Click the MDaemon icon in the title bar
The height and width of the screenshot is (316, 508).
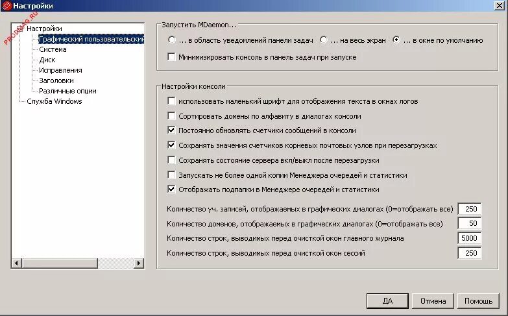[x=6, y=6]
